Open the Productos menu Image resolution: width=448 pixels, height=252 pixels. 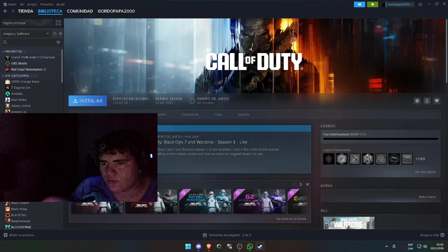(x=47, y=4)
